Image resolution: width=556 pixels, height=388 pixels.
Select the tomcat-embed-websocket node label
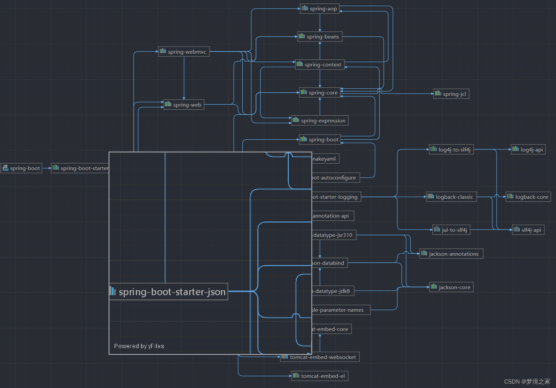coord(323,357)
